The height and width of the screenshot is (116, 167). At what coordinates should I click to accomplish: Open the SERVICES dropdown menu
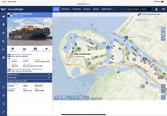tap(107, 9)
